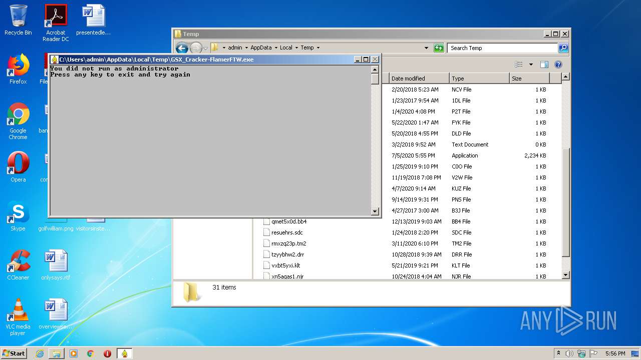Switch to GSX_Cracker taskbar button
Viewport: 641px width, 360px height.
click(125, 353)
